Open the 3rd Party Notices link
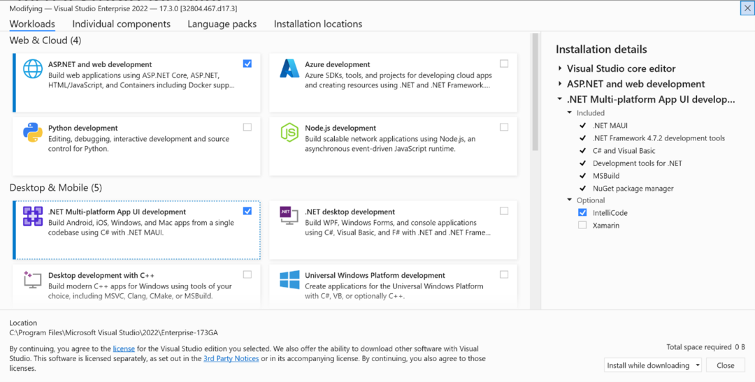 pos(231,358)
